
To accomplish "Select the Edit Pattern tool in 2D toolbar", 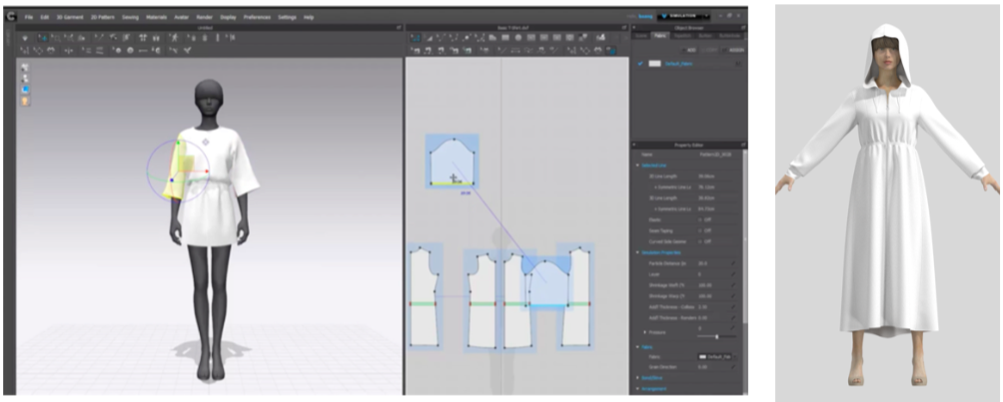I will click(x=415, y=38).
